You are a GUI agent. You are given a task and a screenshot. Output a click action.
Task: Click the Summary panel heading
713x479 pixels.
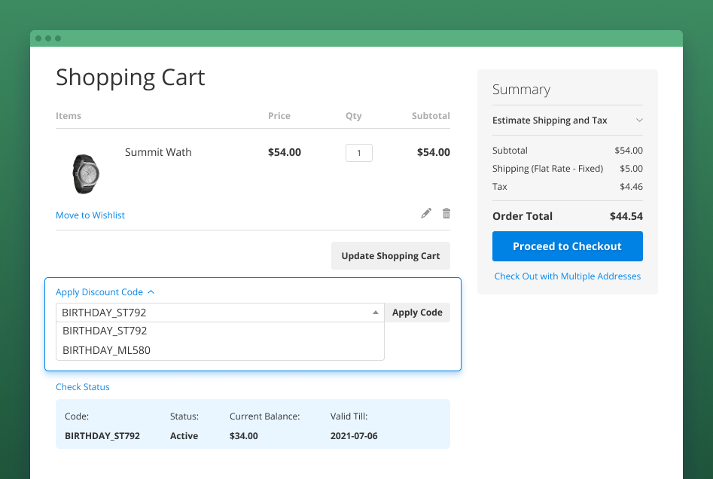[521, 89]
